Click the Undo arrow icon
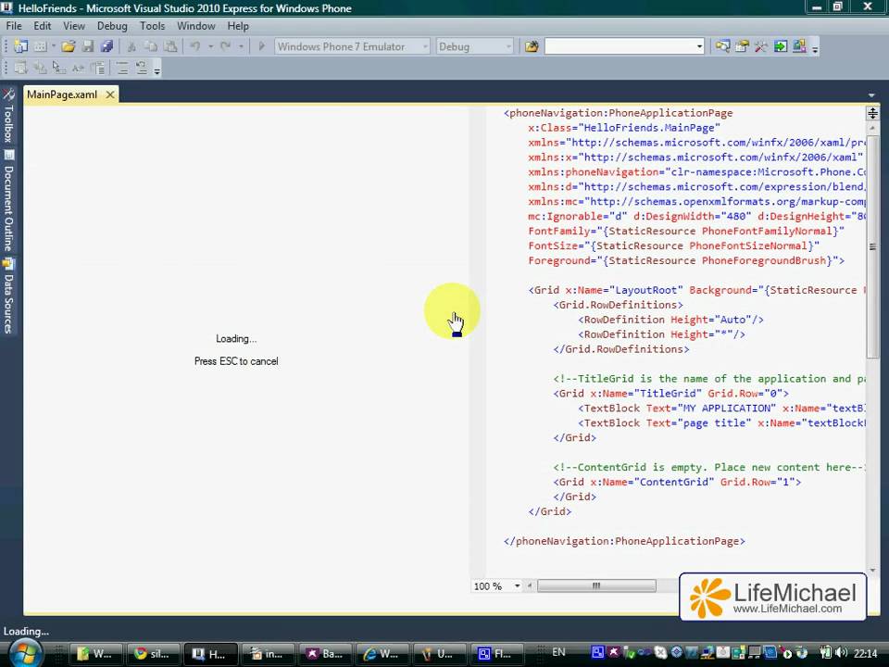Viewport: 889px width, 667px height. (x=195, y=46)
